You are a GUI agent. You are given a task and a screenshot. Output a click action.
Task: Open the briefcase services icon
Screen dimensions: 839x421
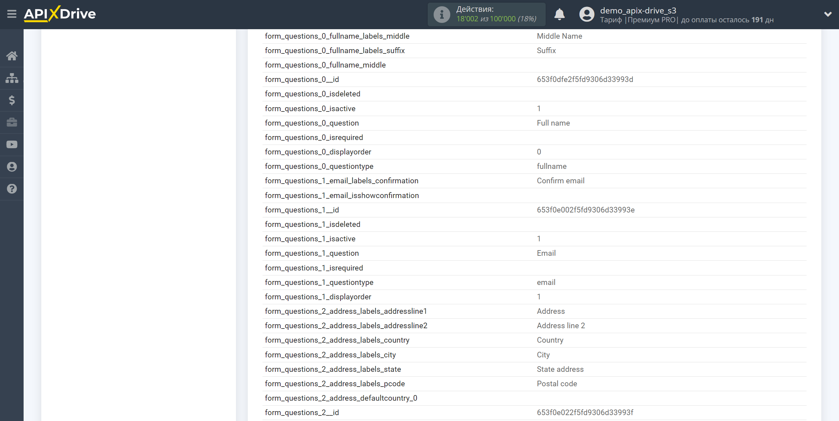(x=12, y=122)
